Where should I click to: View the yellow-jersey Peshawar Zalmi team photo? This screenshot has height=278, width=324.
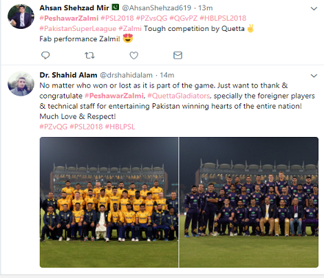tap(109, 202)
